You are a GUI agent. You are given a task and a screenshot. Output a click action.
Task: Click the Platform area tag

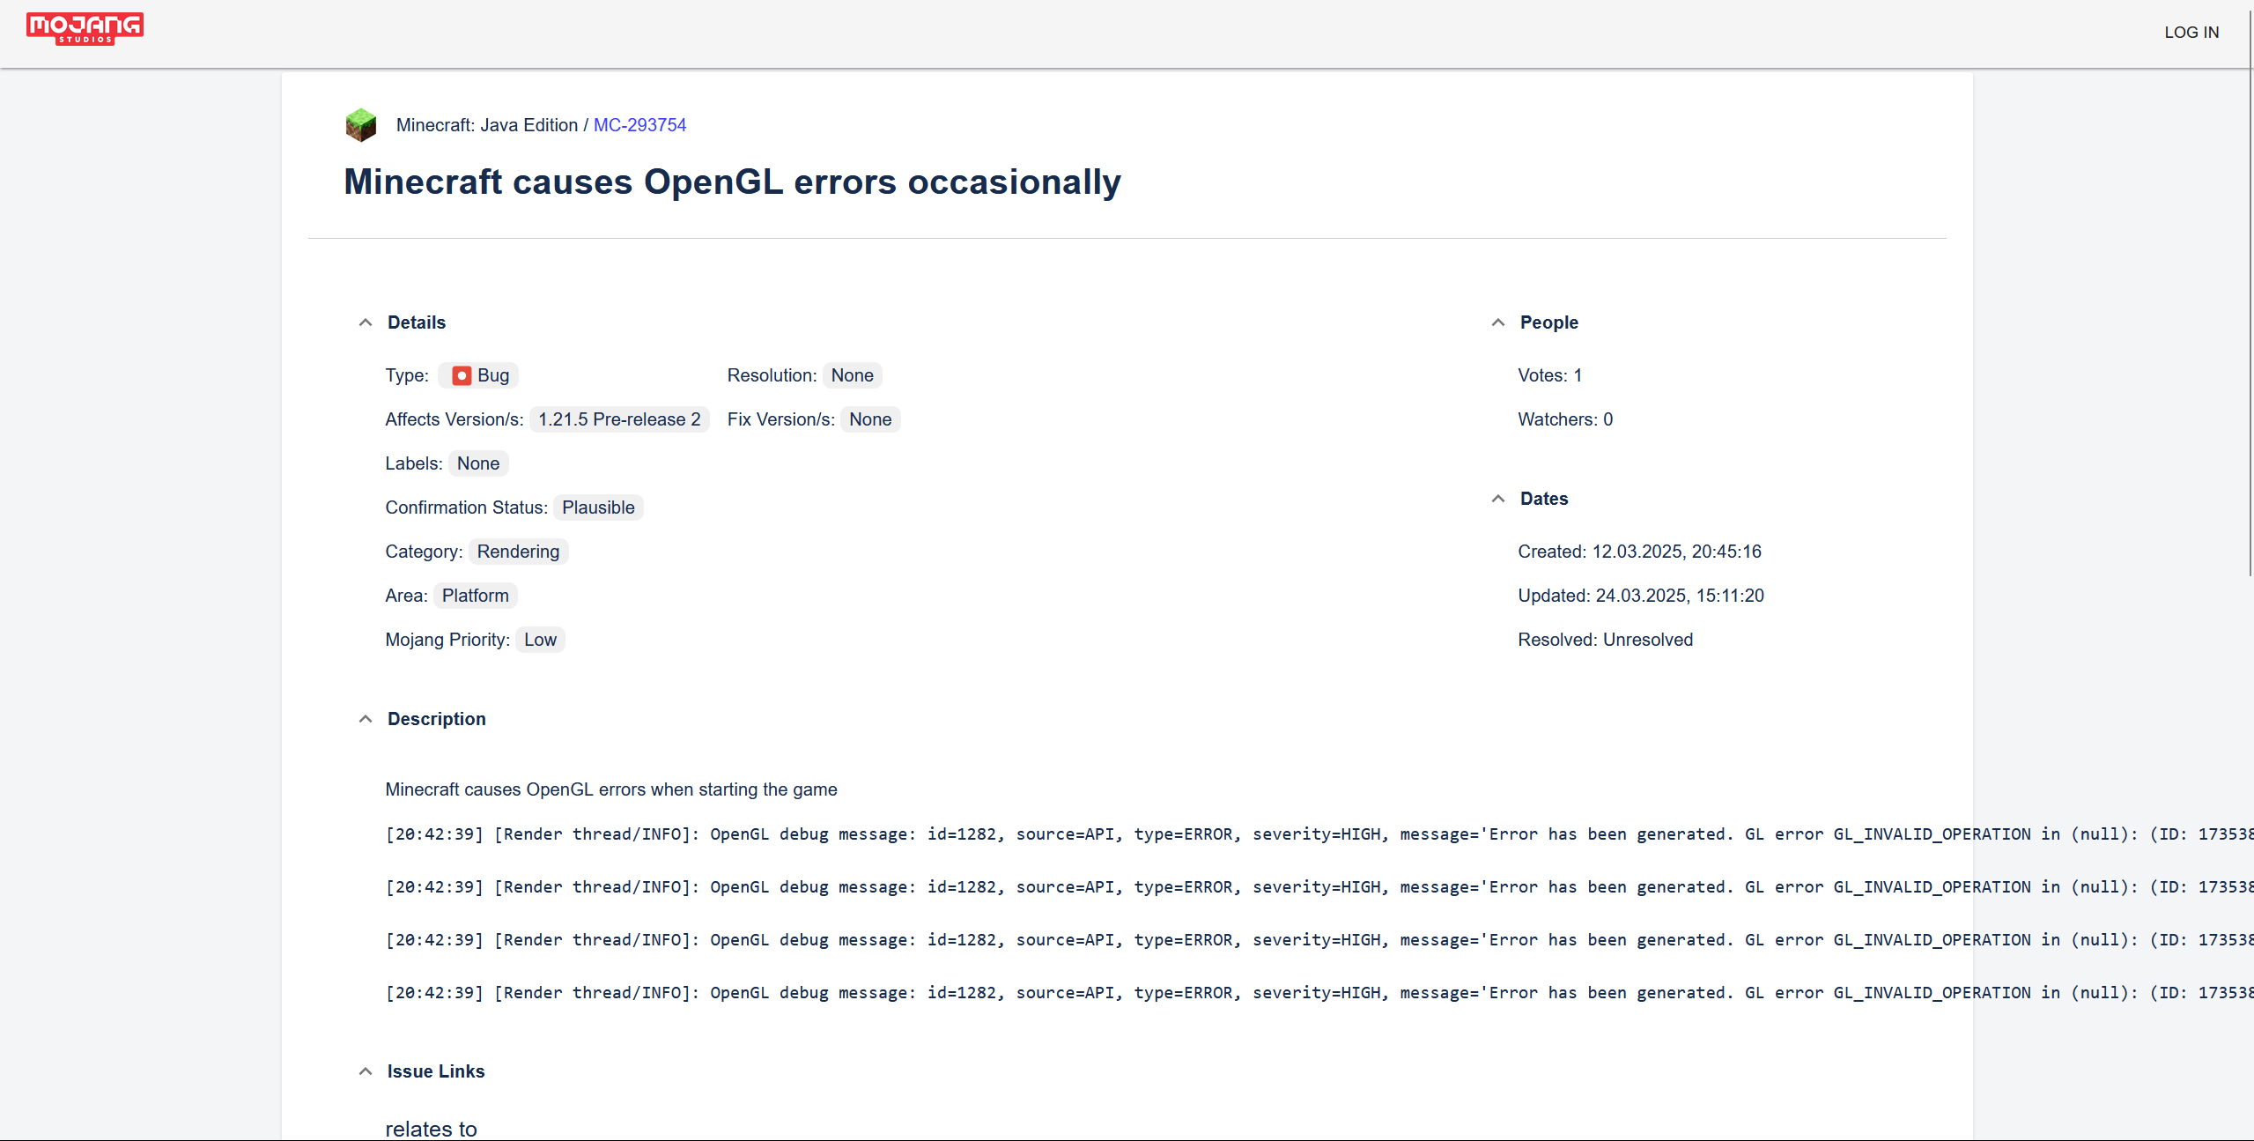[x=475, y=596]
